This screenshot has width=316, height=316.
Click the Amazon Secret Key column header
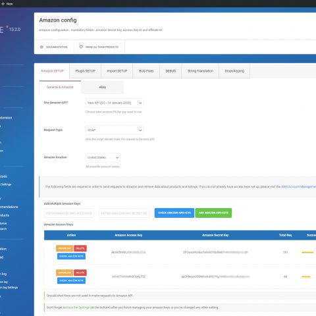click(x=215, y=235)
